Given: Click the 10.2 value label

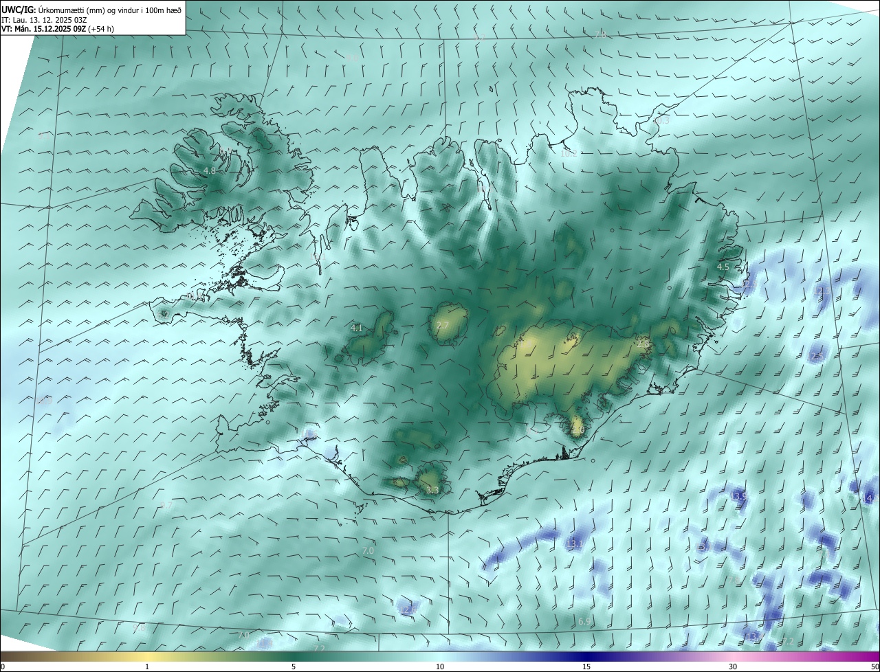Looking at the screenshot, I should pos(568,153).
